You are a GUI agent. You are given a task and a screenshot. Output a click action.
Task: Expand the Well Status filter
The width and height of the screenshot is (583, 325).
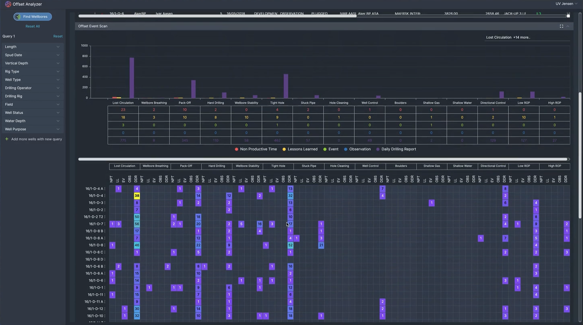(x=32, y=113)
